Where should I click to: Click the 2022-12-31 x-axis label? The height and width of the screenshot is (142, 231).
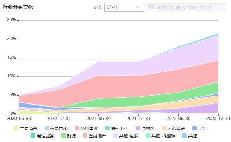coord(218,118)
